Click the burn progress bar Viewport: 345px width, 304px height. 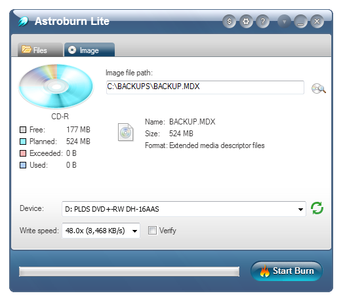(129, 272)
